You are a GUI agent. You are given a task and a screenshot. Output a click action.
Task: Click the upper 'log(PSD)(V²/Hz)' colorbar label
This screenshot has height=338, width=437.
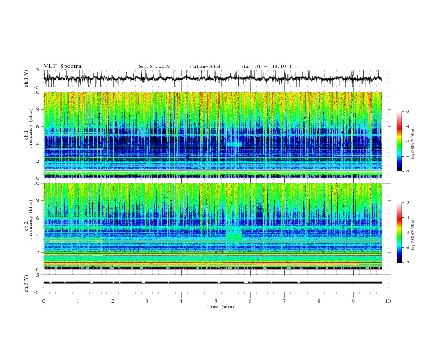pyautogui.click(x=413, y=144)
